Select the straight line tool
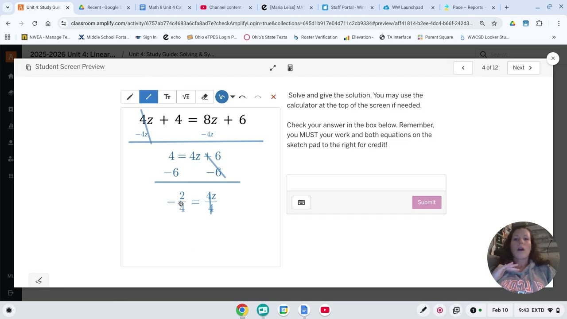 (148, 97)
